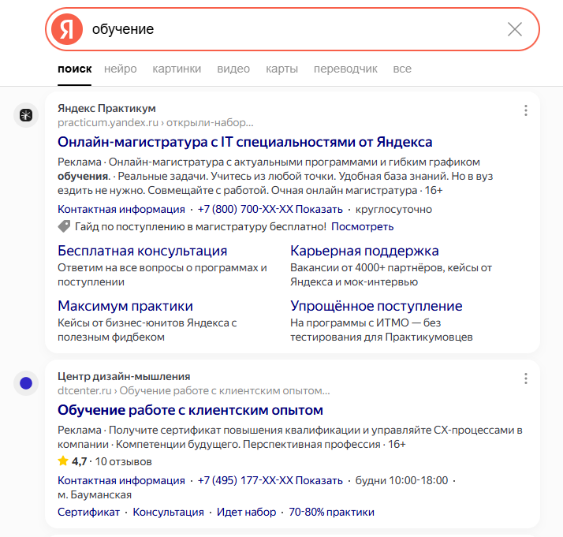This screenshot has width=563, height=537.
Task: Click Кейсы от бизнес-юнитов Яндекса description
Action: coord(147,330)
